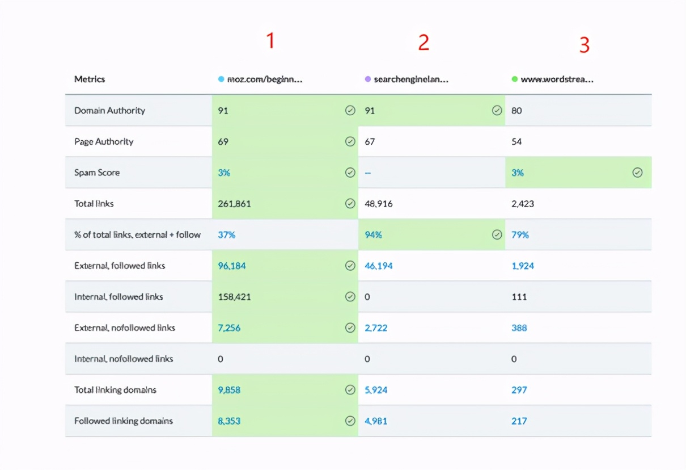Click the checkmark icon in searchengineland Domain Authority cell
The width and height of the screenshot is (686, 470).
click(497, 111)
